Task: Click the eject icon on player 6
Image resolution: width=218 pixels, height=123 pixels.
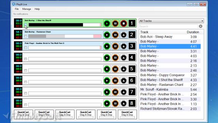Action: pyautogui.click(x=124, y=81)
